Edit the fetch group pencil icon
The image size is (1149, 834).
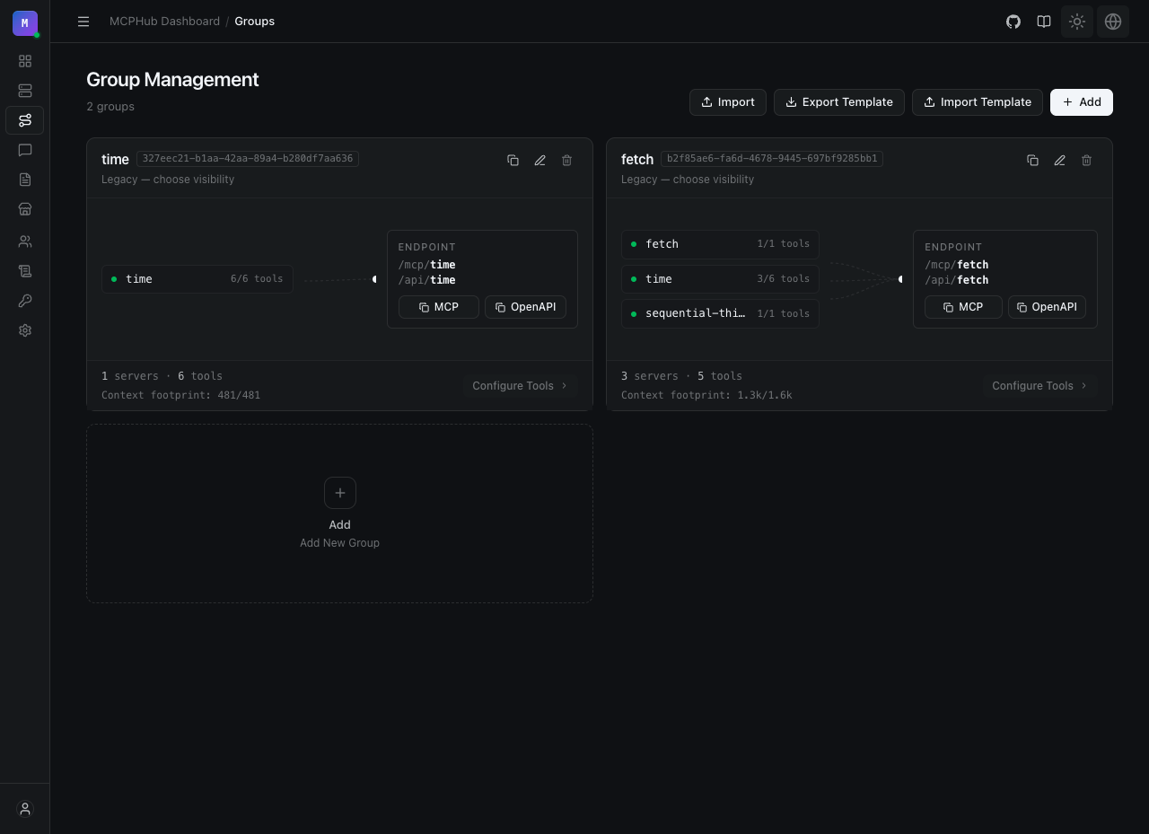click(x=1059, y=160)
